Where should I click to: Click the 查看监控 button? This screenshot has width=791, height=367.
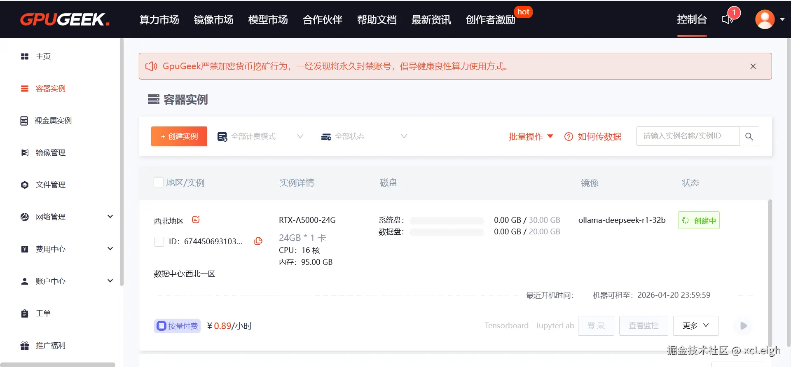(x=644, y=326)
